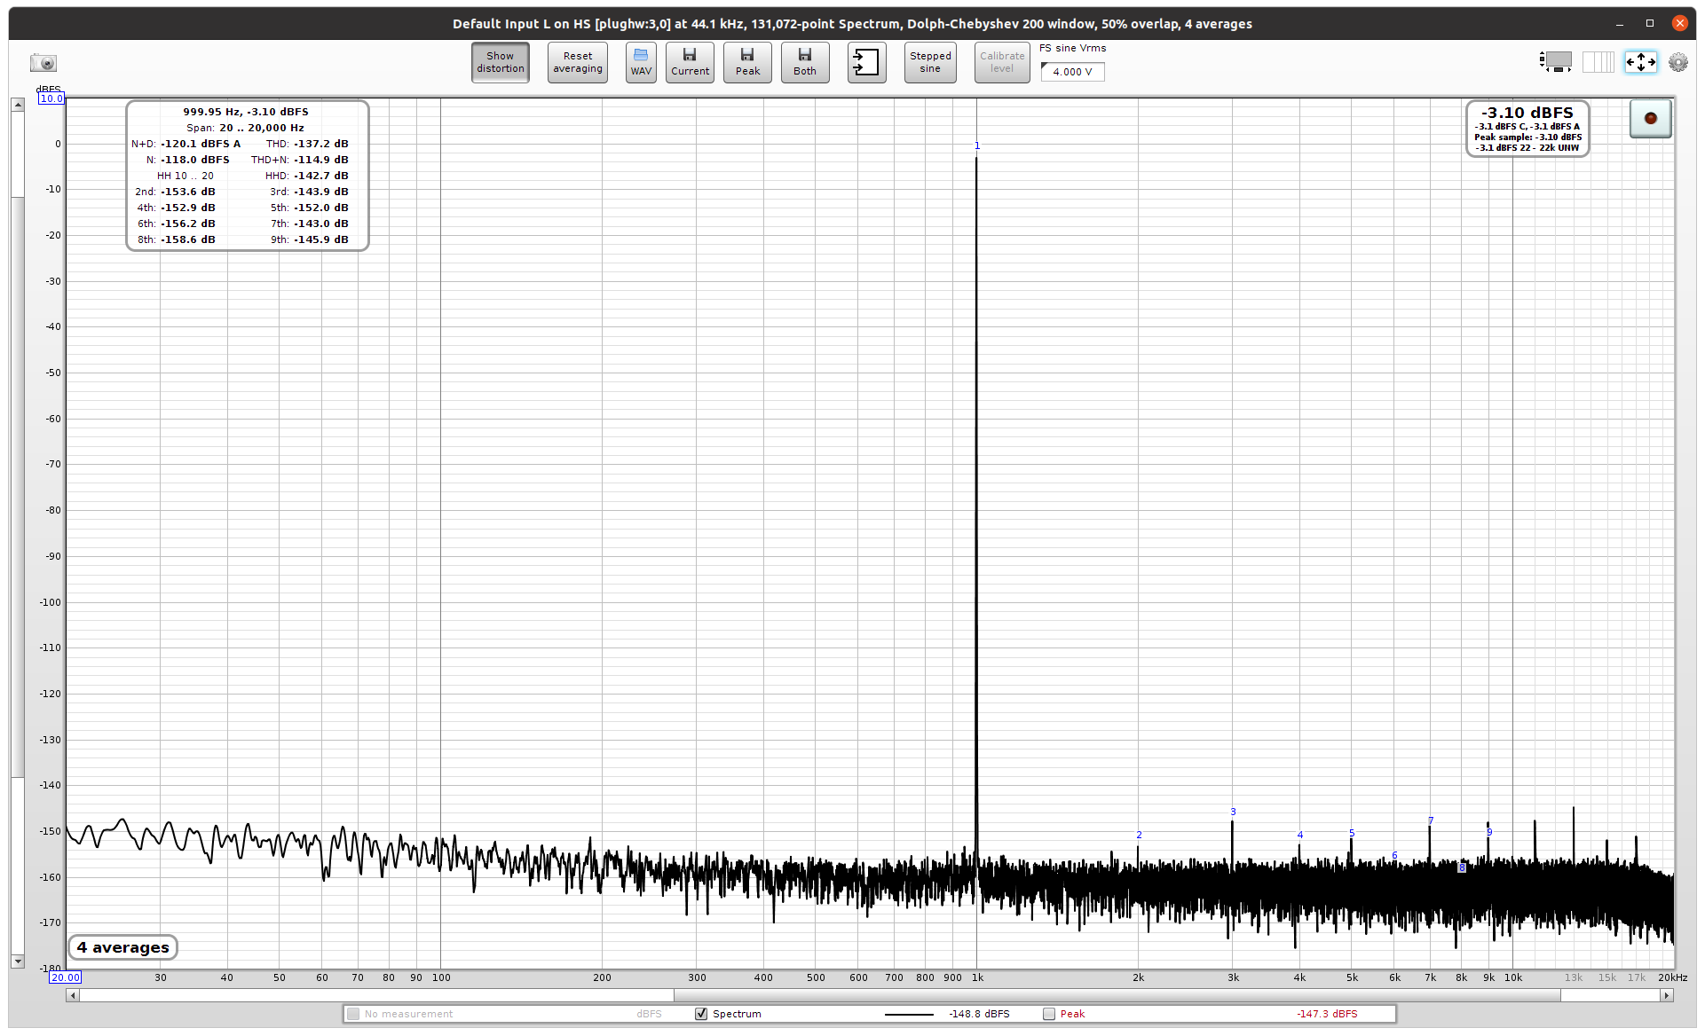Click the THD -137.2 dB value
The height and width of the screenshot is (1036, 1705).
[321, 144]
